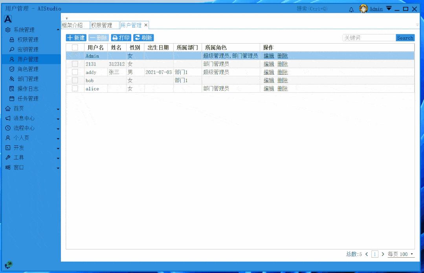Viewport: 424px width, 273px height.
Task: Expand the 消息中心 sidebar section
Action: [x=24, y=118]
